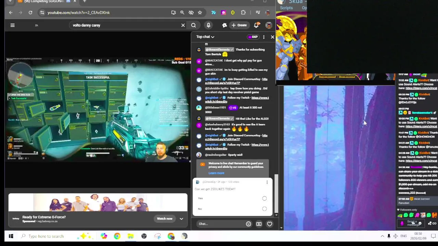Open the Chrome profile avatar
The height and width of the screenshot is (246, 438).
(268, 13)
